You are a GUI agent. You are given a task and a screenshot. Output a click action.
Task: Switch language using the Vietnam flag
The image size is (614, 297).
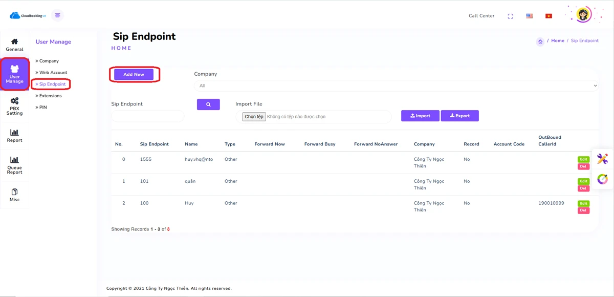click(549, 16)
